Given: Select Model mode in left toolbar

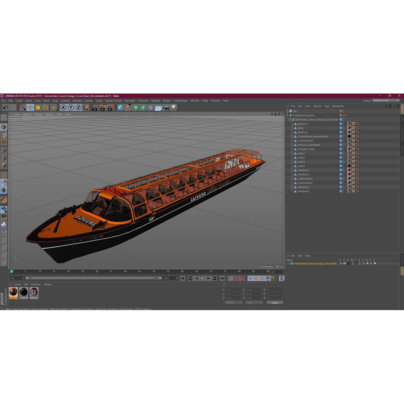Looking at the screenshot, I should pyautogui.click(x=4, y=127).
